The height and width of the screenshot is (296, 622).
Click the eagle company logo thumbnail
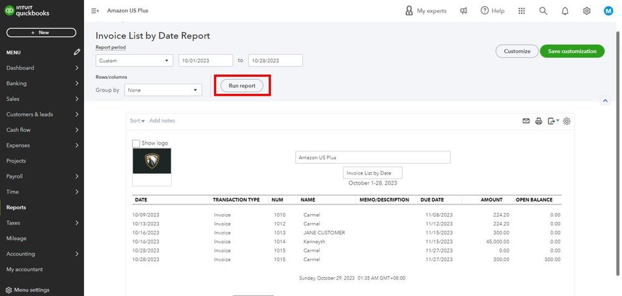(x=152, y=161)
